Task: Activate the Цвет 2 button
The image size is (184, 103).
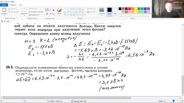Action: [x=115, y=12]
